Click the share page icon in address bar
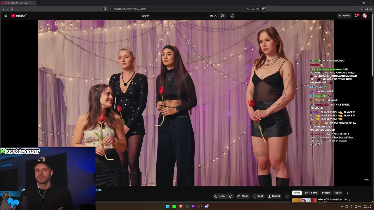 258,9
